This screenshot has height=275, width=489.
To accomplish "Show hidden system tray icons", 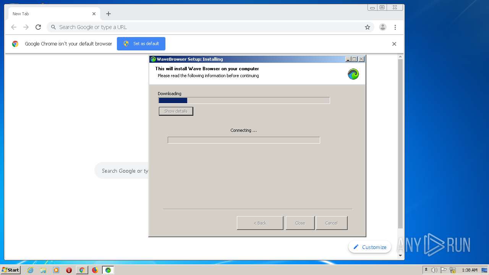I will pos(426,270).
